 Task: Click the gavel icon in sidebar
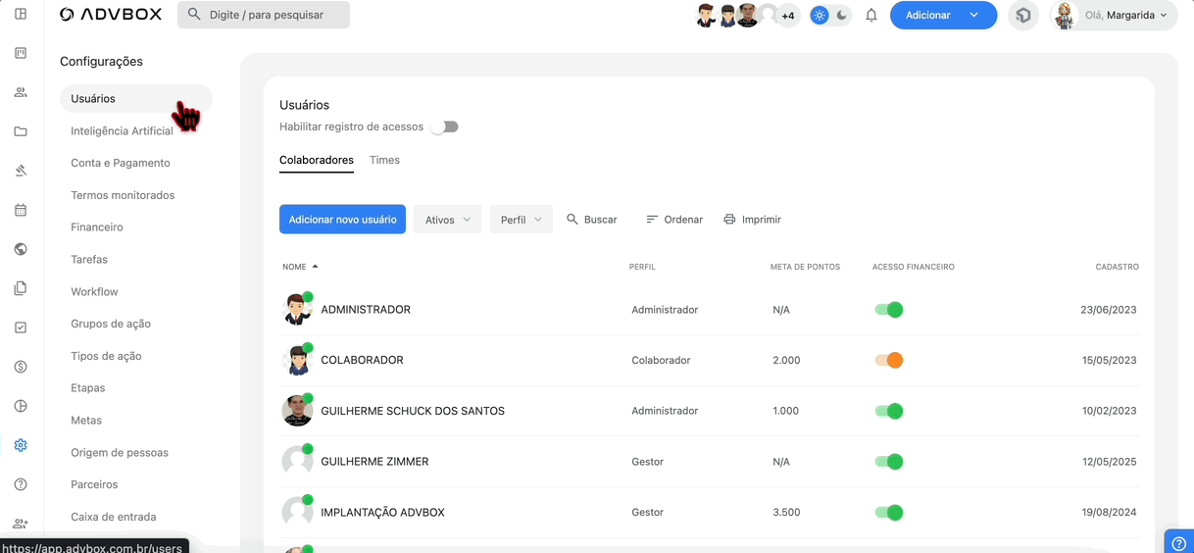[21, 171]
